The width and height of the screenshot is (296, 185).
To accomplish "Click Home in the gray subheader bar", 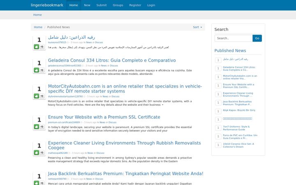I will [x=37, y=15].
